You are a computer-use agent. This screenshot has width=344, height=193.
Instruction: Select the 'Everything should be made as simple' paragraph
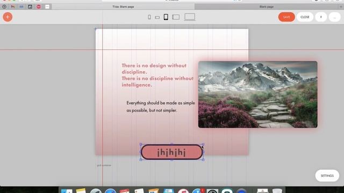click(161, 107)
